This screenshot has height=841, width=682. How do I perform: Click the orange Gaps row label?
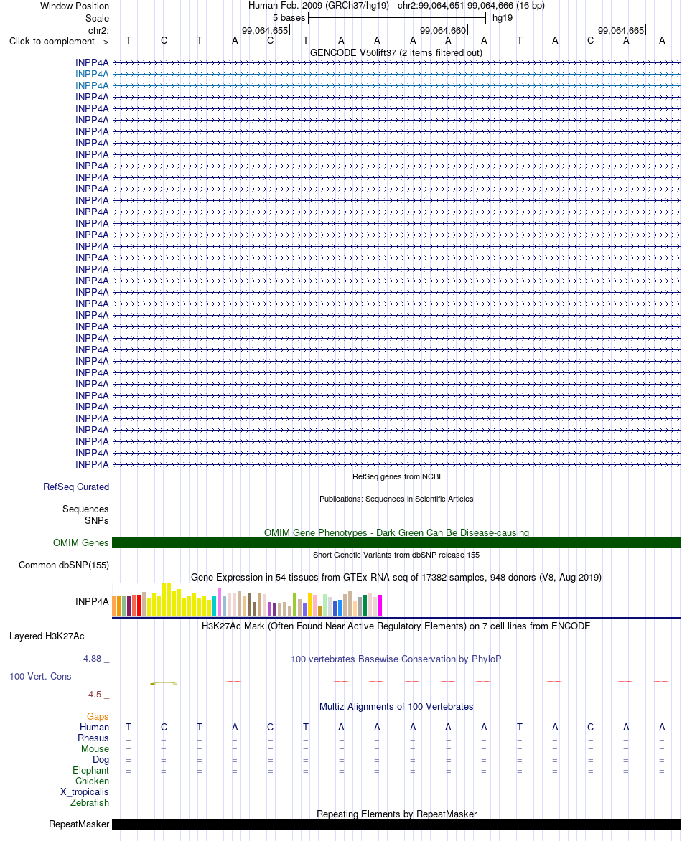click(x=98, y=717)
